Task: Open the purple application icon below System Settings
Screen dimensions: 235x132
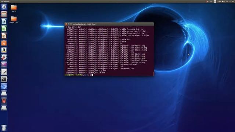Action: click(x=4, y=65)
